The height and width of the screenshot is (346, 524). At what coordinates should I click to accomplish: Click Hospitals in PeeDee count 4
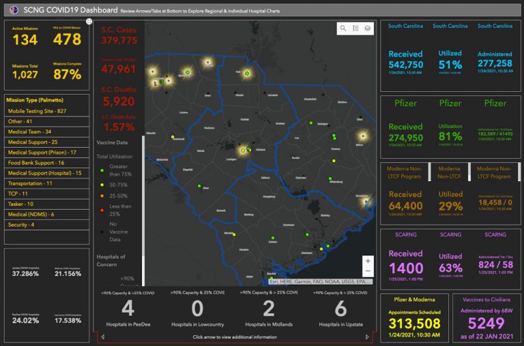click(128, 309)
